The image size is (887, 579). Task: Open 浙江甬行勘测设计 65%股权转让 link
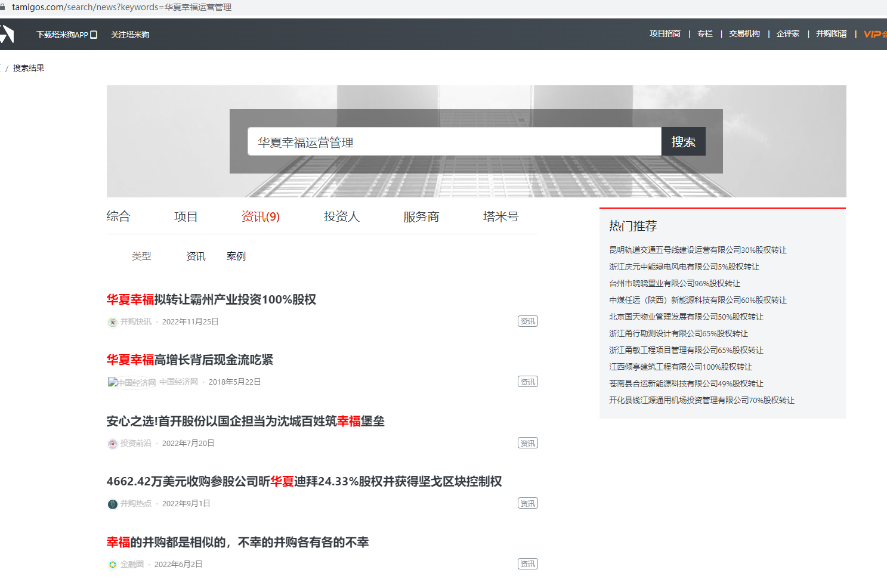pyautogui.click(x=678, y=333)
